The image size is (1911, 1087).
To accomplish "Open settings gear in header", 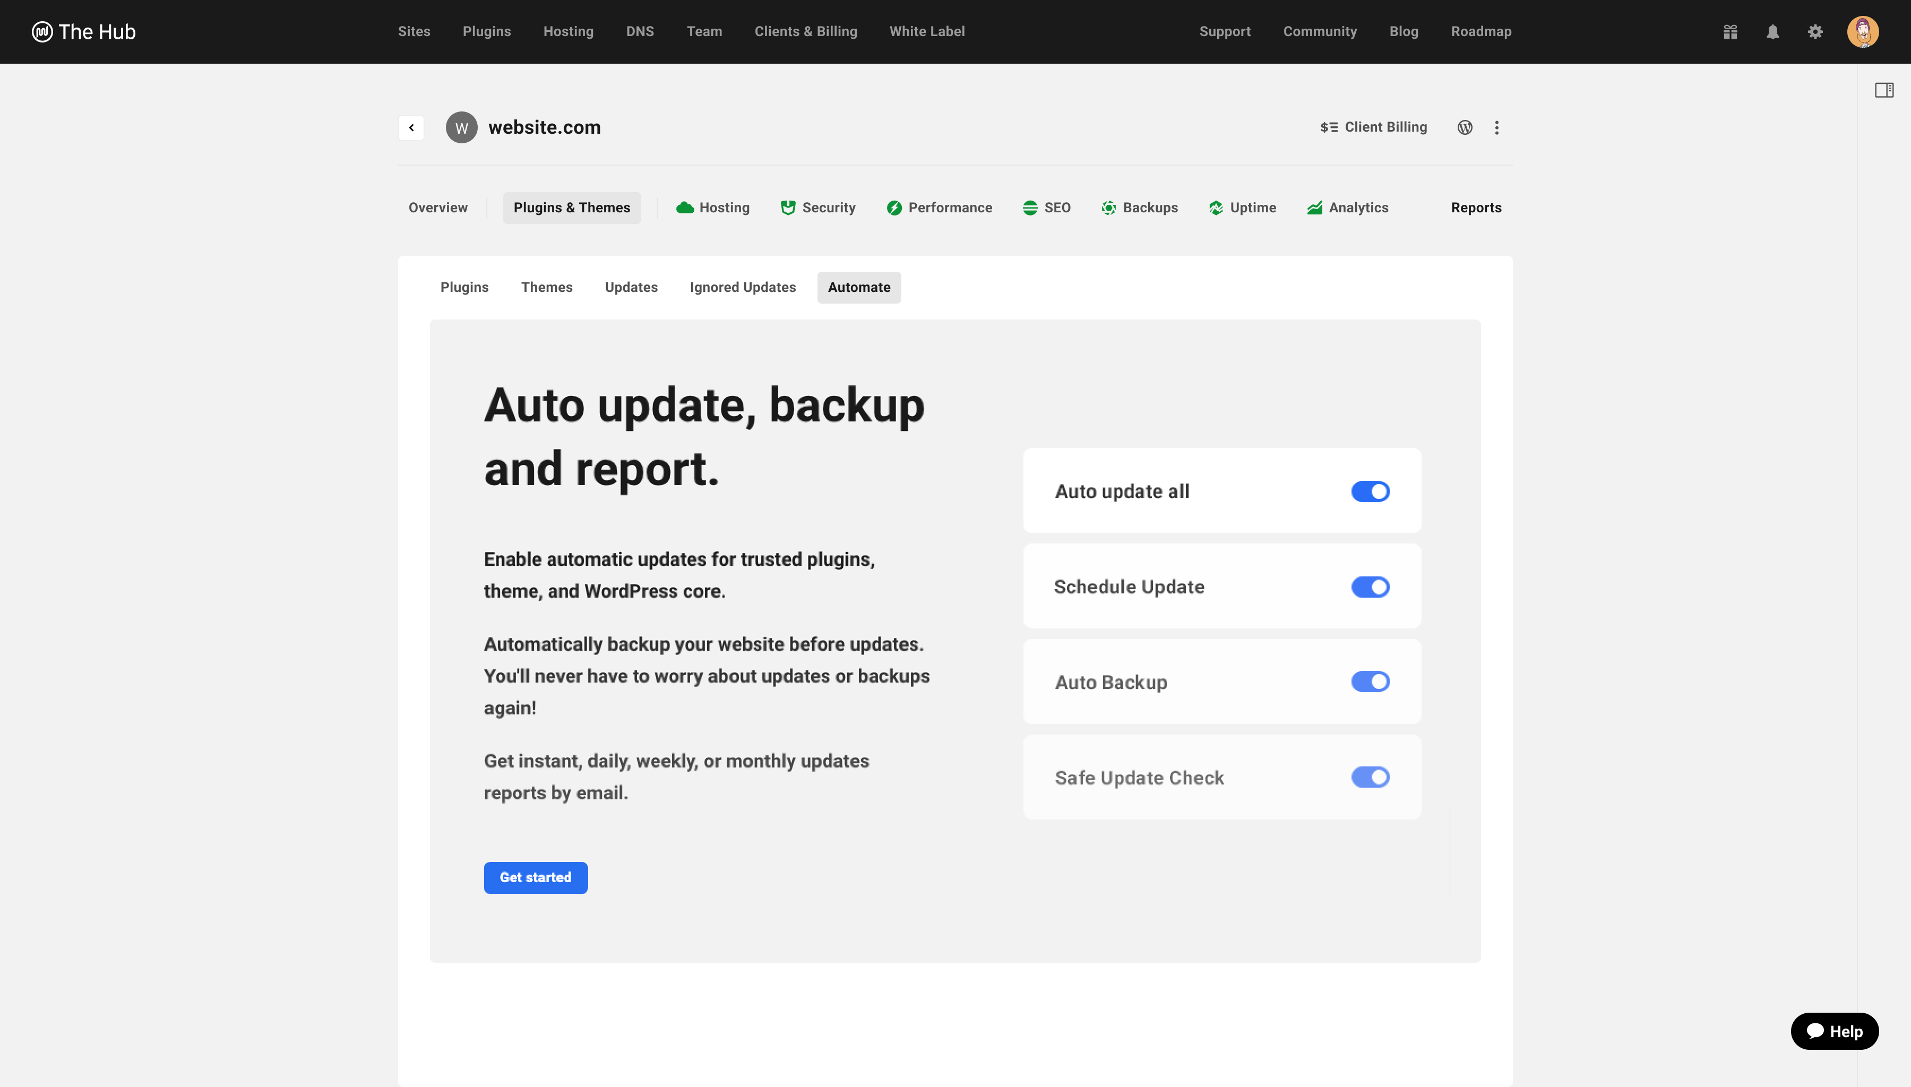I will tap(1815, 31).
